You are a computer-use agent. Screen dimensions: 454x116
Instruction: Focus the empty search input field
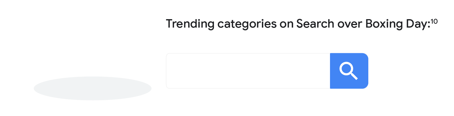tap(248, 71)
